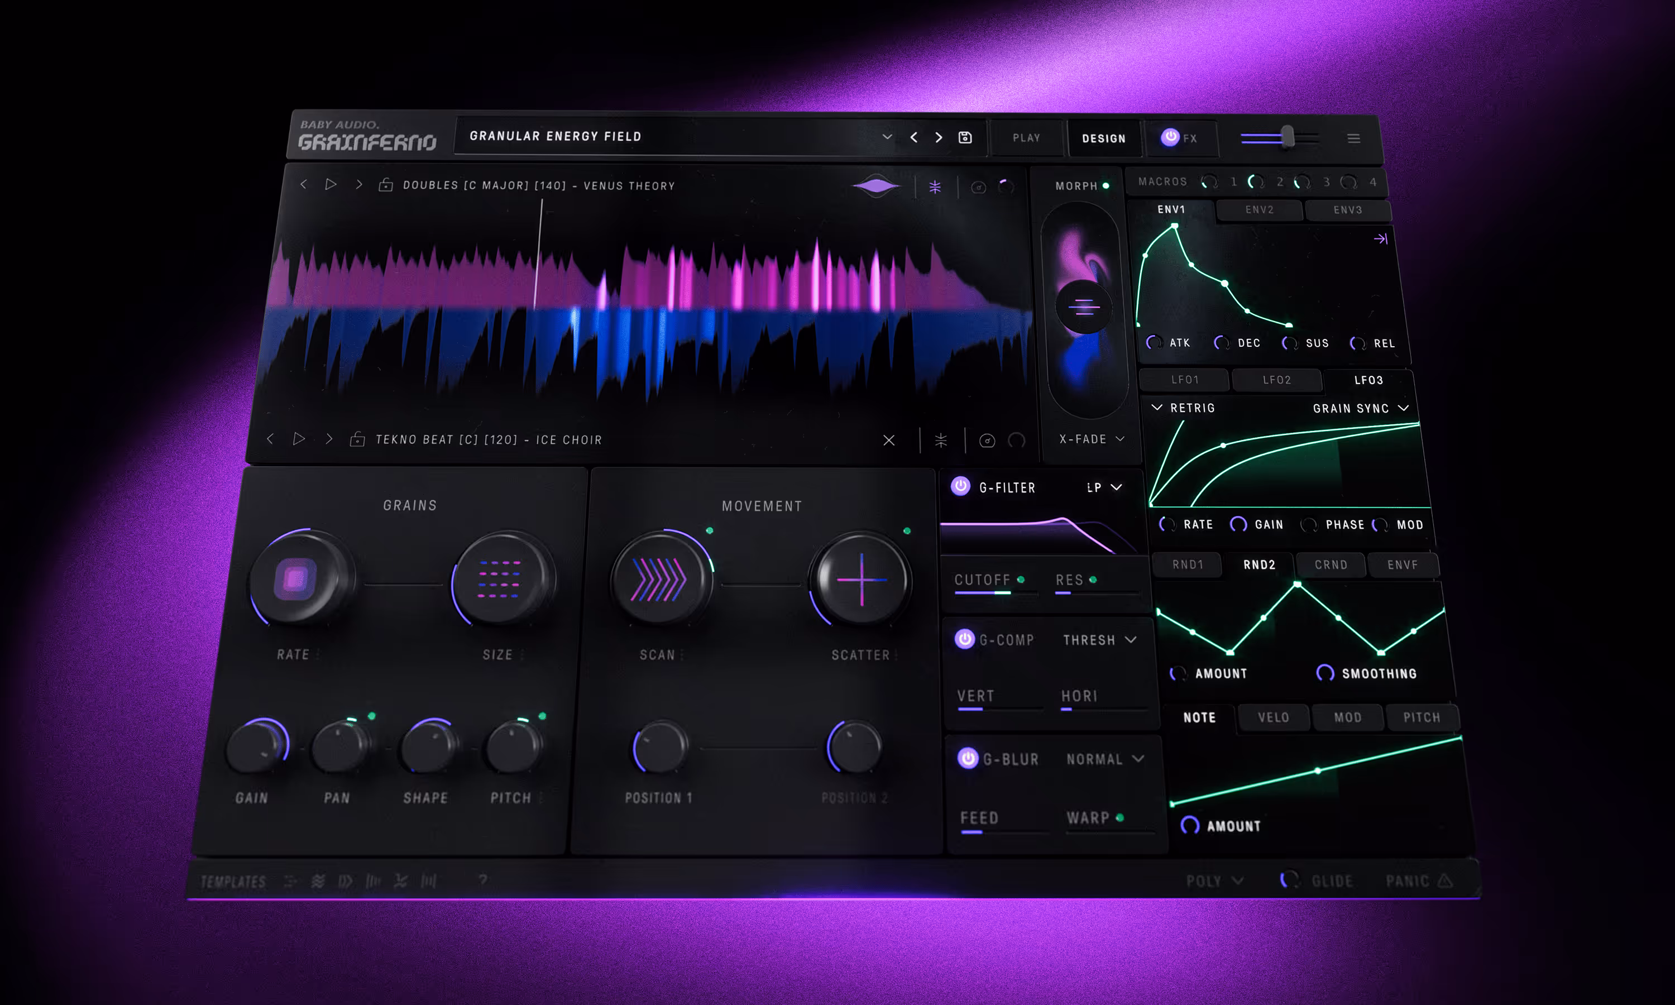Click the Macro 1 knob
This screenshot has height=1005, width=1675.
pyautogui.click(x=1209, y=181)
